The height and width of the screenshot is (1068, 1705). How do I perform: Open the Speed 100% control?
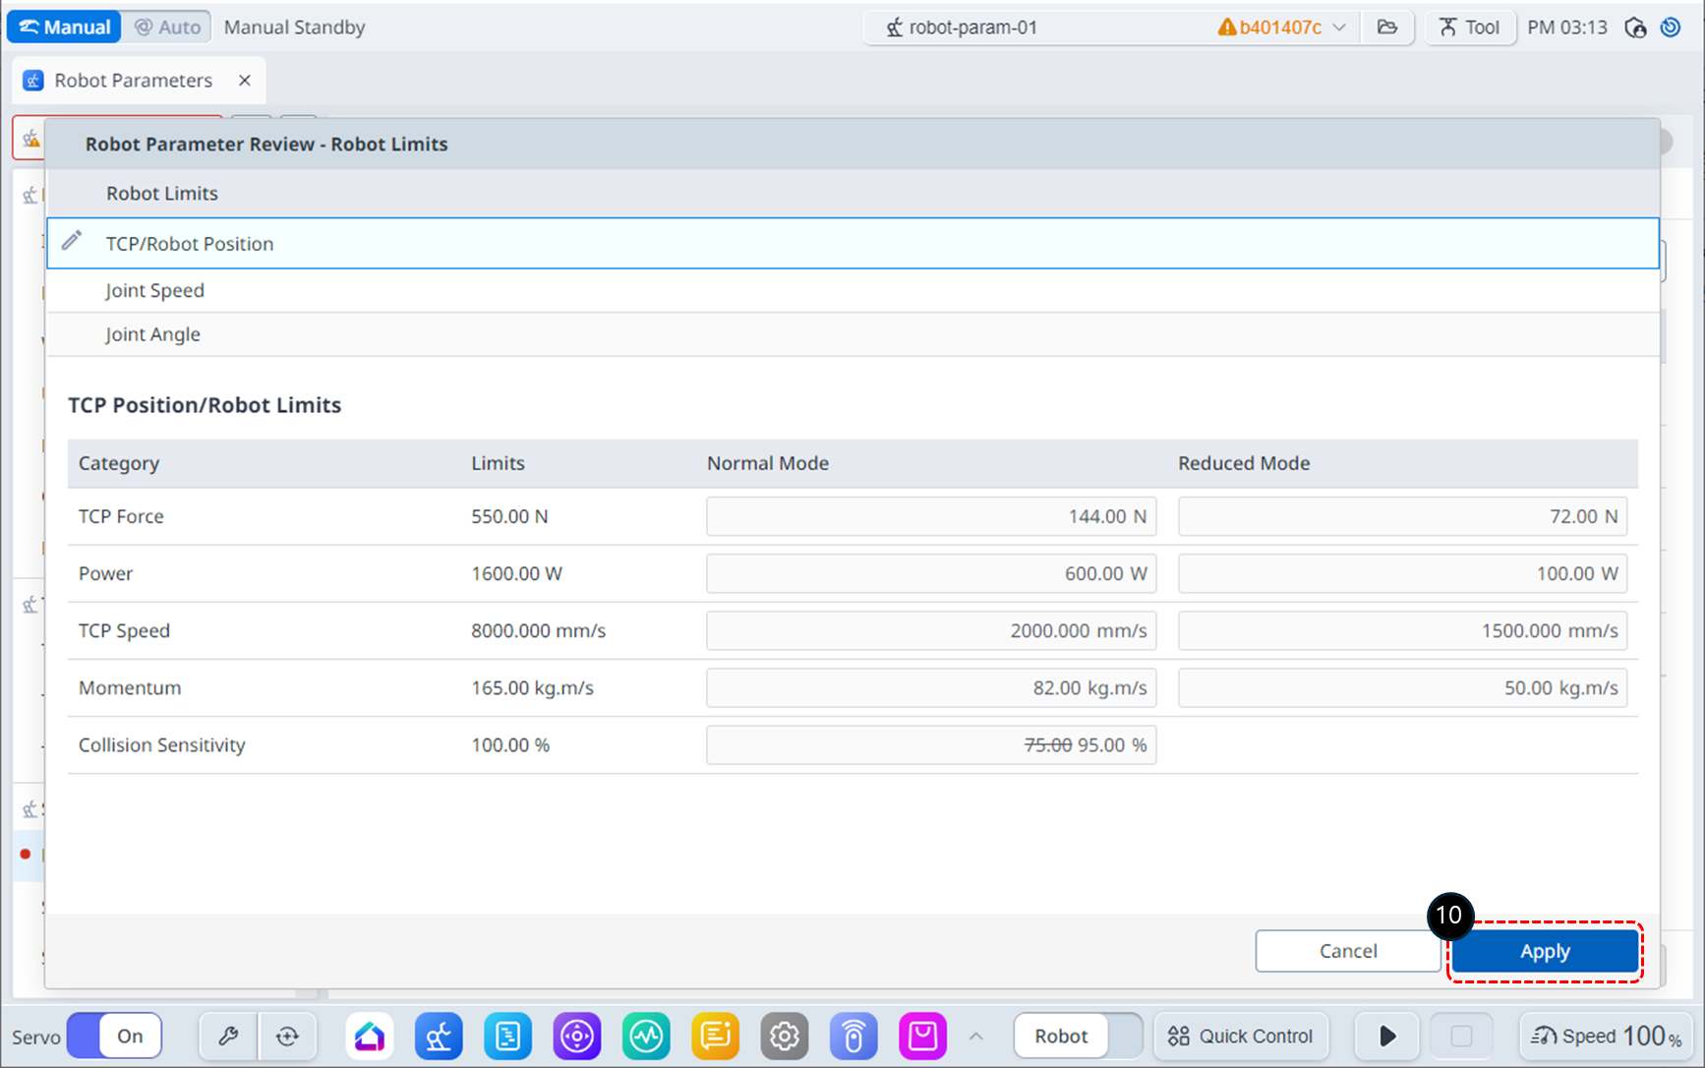tap(1606, 1036)
